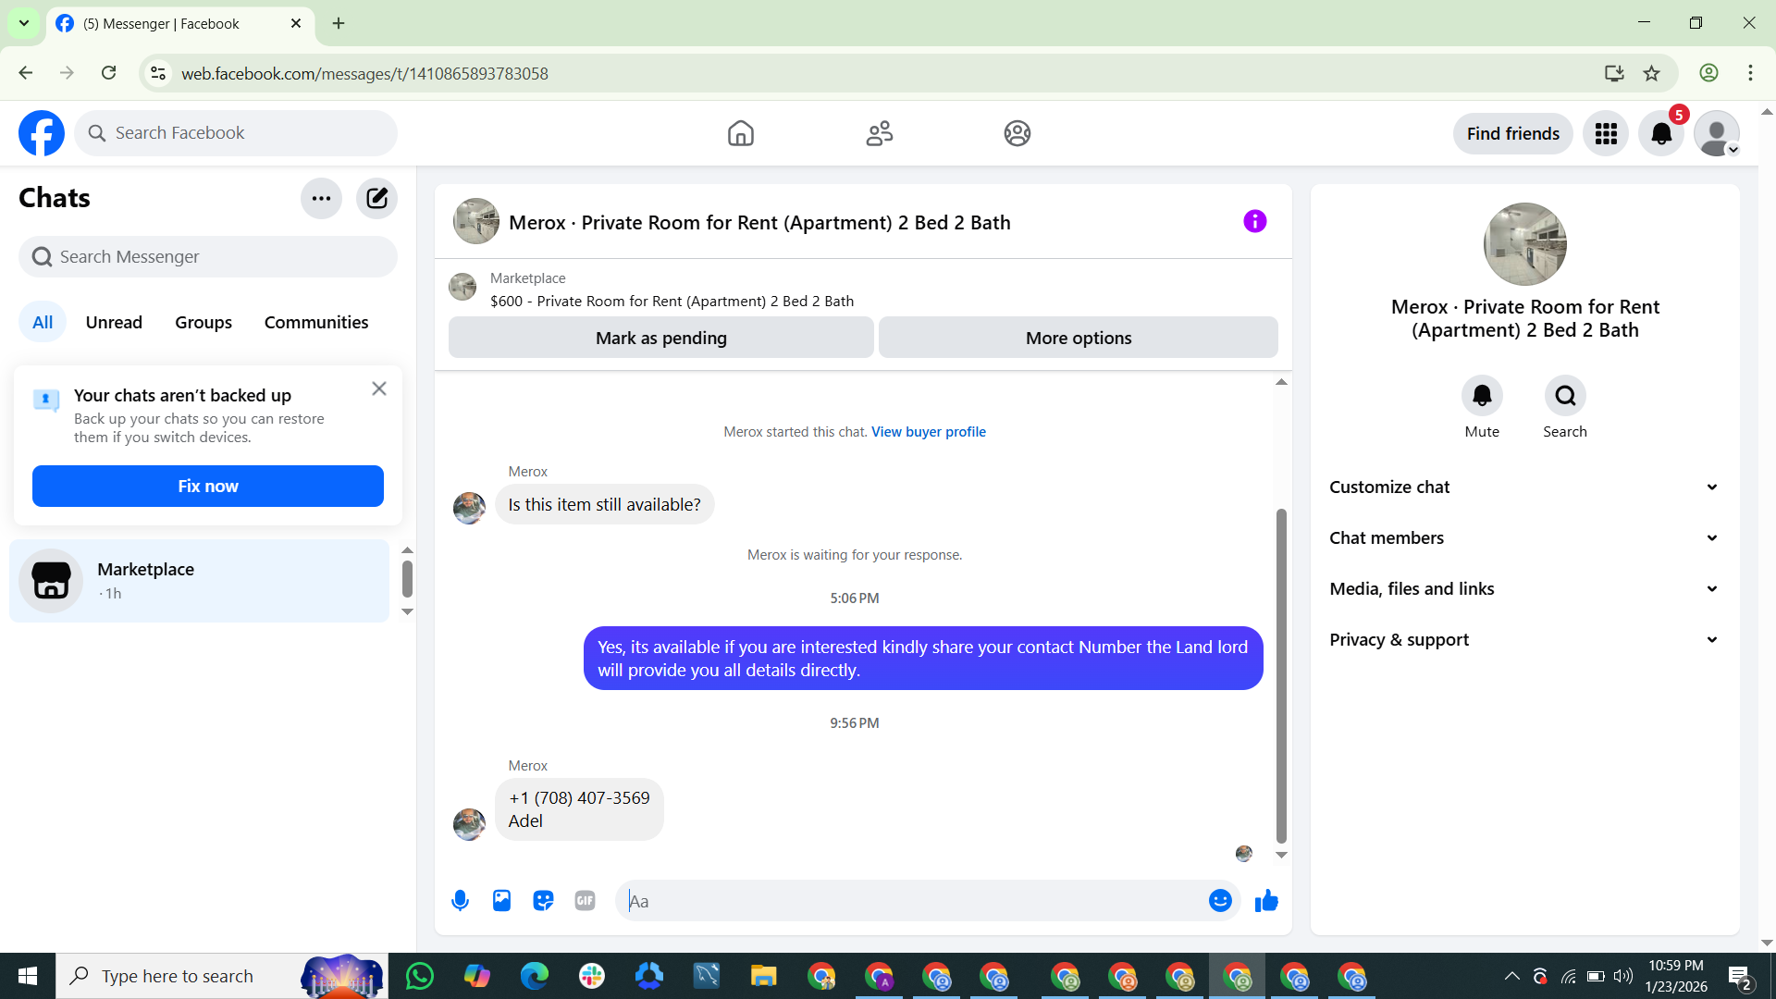This screenshot has width=1776, height=999.
Task: Dismiss the chats backup notice
Action: click(x=379, y=388)
